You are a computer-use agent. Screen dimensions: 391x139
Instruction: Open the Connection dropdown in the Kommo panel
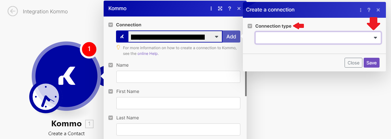[x=175, y=37]
